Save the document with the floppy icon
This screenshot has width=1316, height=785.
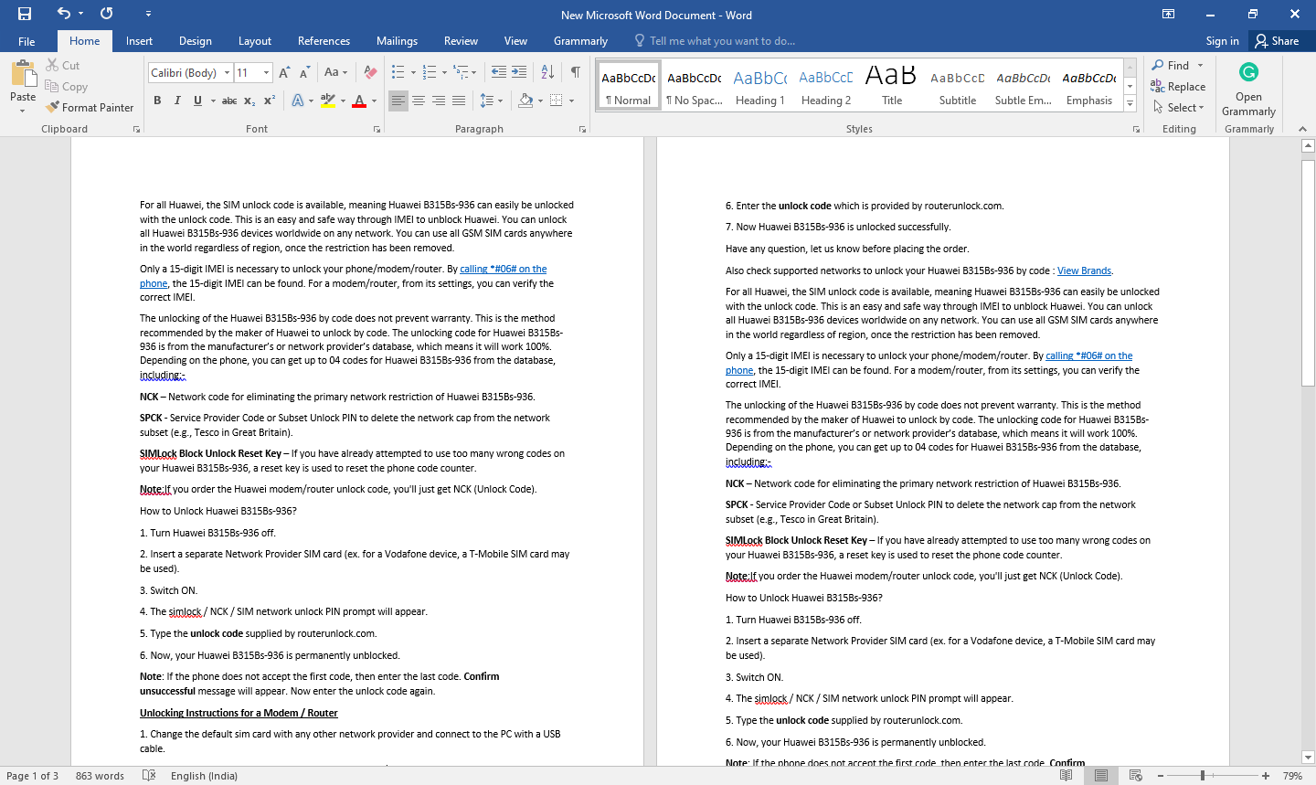25,14
